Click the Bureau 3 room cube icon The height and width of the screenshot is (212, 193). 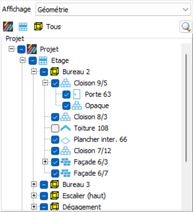pos(54,184)
